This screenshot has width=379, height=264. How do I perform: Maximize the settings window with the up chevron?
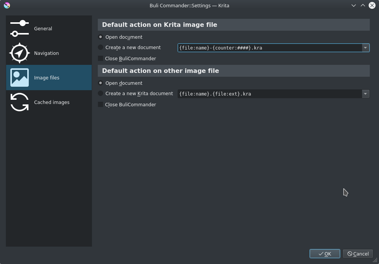[363, 5]
